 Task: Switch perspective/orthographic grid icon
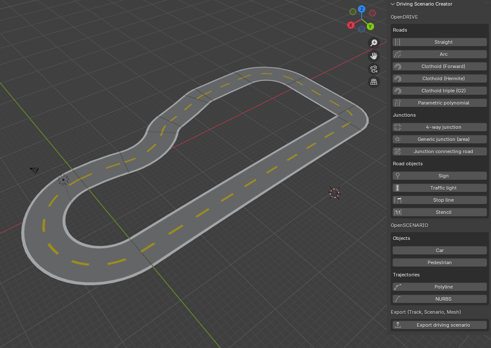point(374,82)
